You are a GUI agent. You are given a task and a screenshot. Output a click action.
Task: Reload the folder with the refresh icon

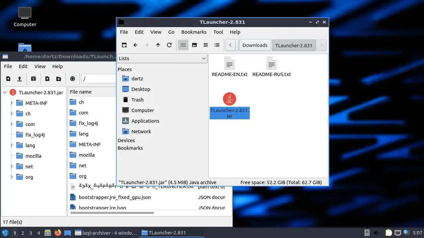[x=169, y=45]
